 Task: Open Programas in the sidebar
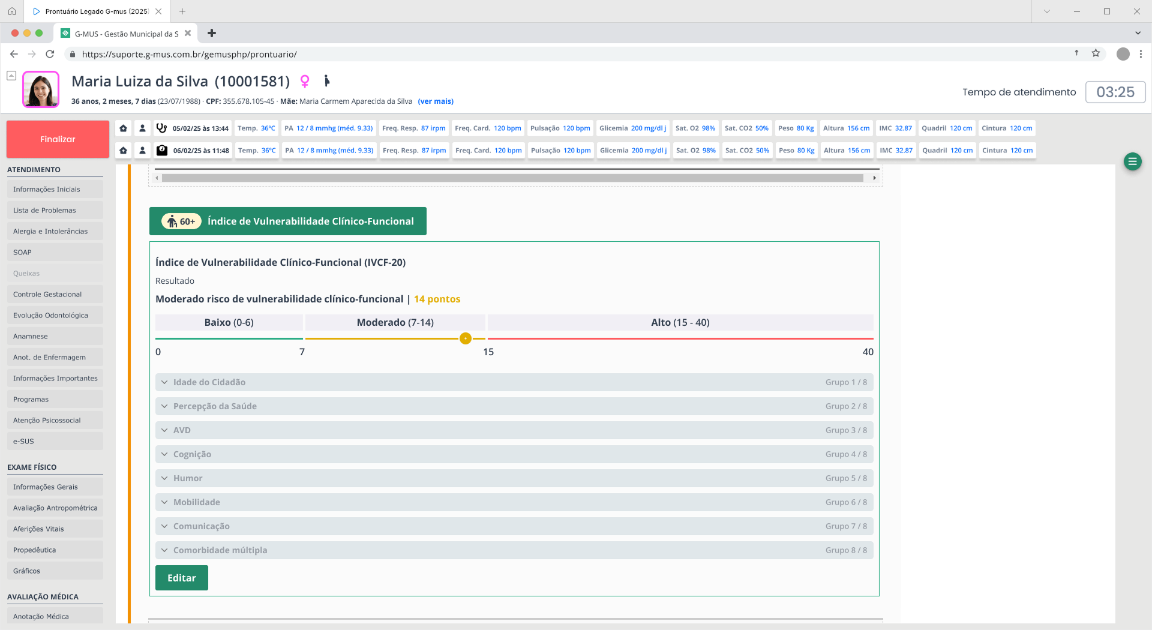(55, 399)
